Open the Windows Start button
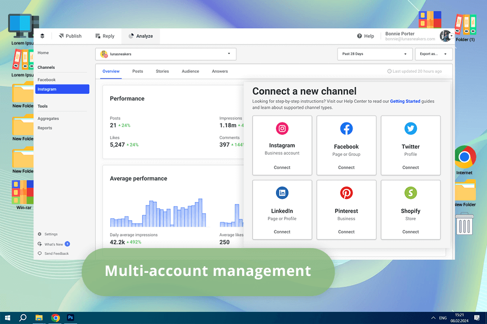Viewport: 487px width, 324px height. (x=8, y=318)
